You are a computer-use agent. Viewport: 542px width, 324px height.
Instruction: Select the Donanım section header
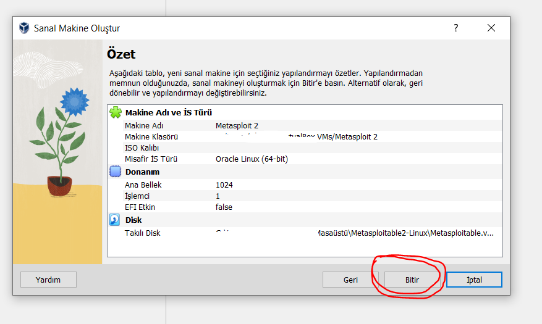[x=142, y=172]
